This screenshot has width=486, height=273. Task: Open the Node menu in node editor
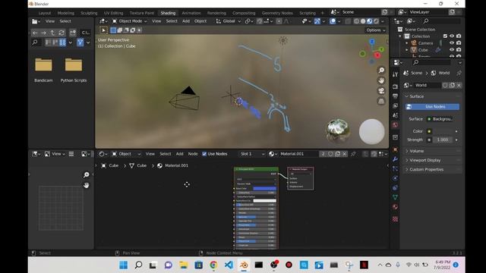click(x=193, y=154)
